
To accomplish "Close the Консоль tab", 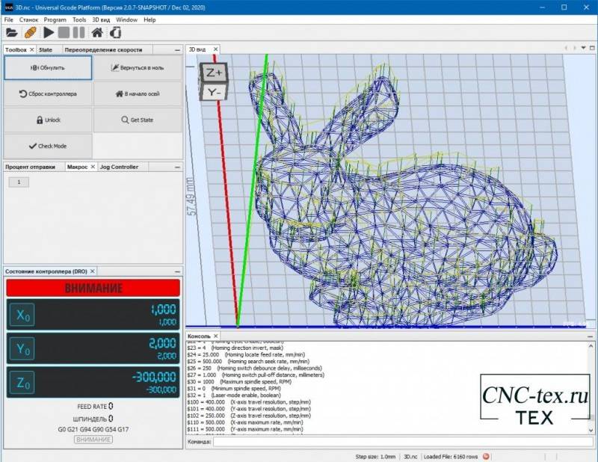I will (215, 336).
